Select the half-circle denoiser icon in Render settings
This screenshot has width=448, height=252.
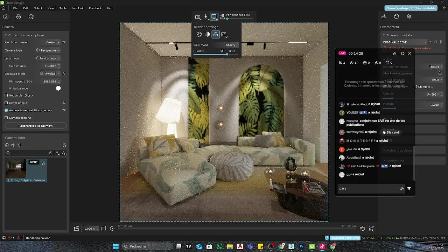208,34
